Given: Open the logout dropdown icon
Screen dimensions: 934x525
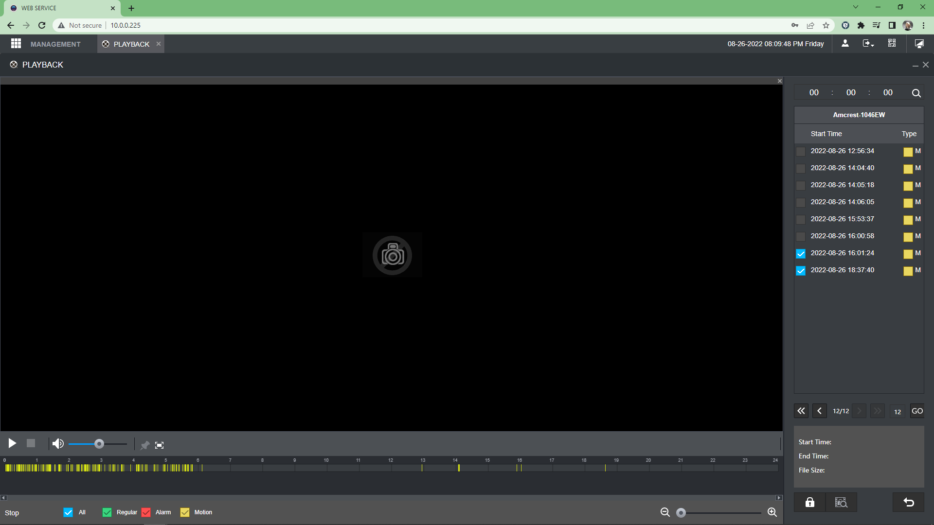Looking at the screenshot, I should pos(868,43).
